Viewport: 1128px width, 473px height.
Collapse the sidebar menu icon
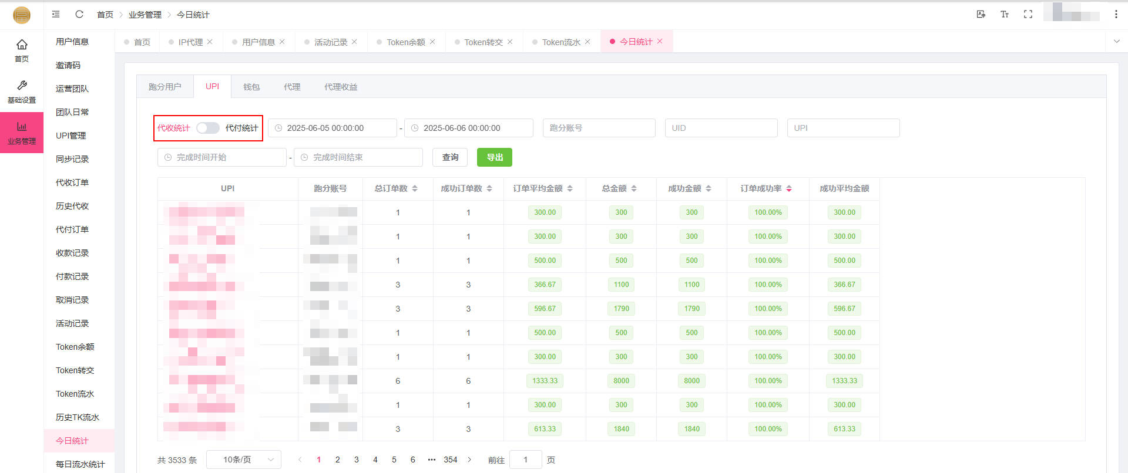tap(56, 14)
